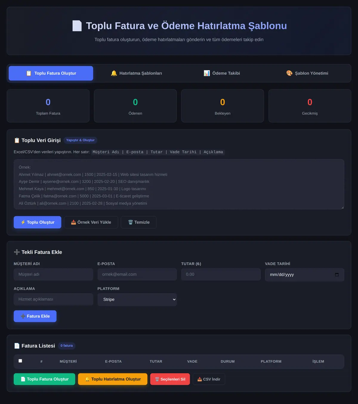The height and width of the screenshot is (404, 358).
Task: Click the VADE column header
Action: 192,361
